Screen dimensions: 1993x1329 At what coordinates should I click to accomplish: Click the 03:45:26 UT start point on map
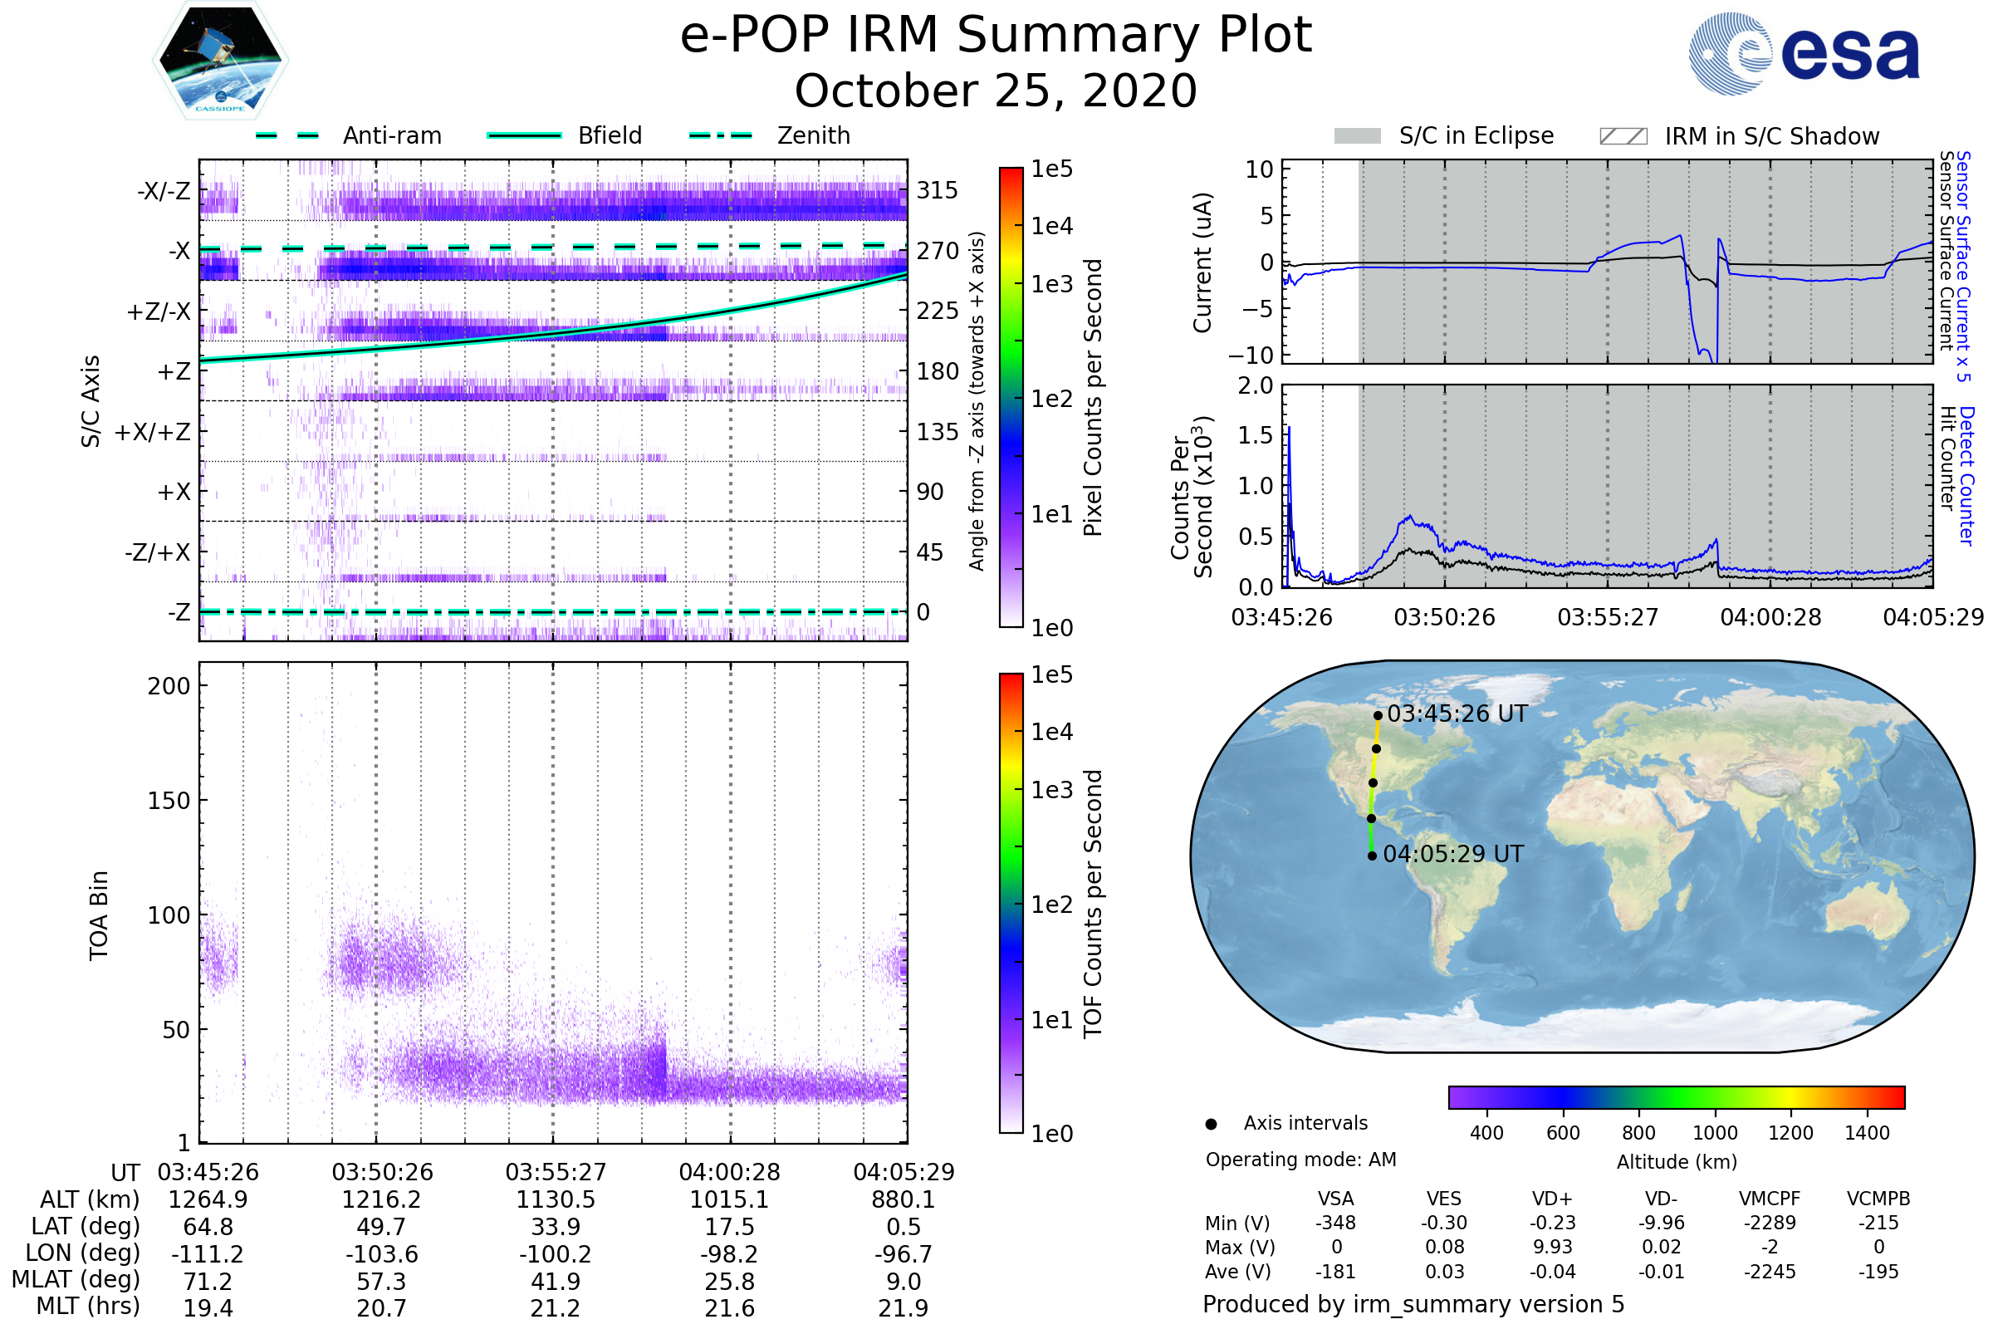point(1378,715)
